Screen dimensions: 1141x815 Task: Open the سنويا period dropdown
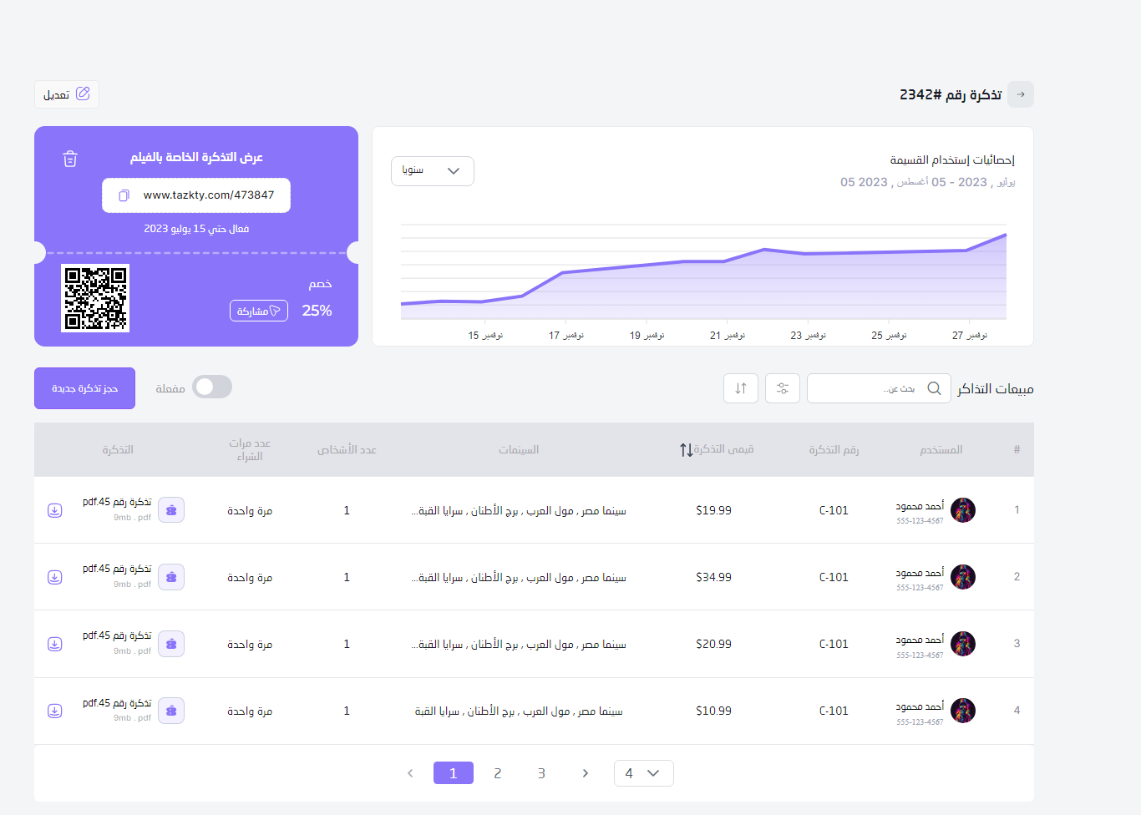coord(433,171)
